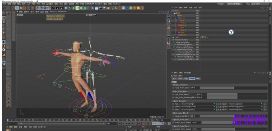Image resolution: width=272 pixels, height=131 pixels.
Task: Open the Spline Pen tool
Action: click(x=70, y=8)
